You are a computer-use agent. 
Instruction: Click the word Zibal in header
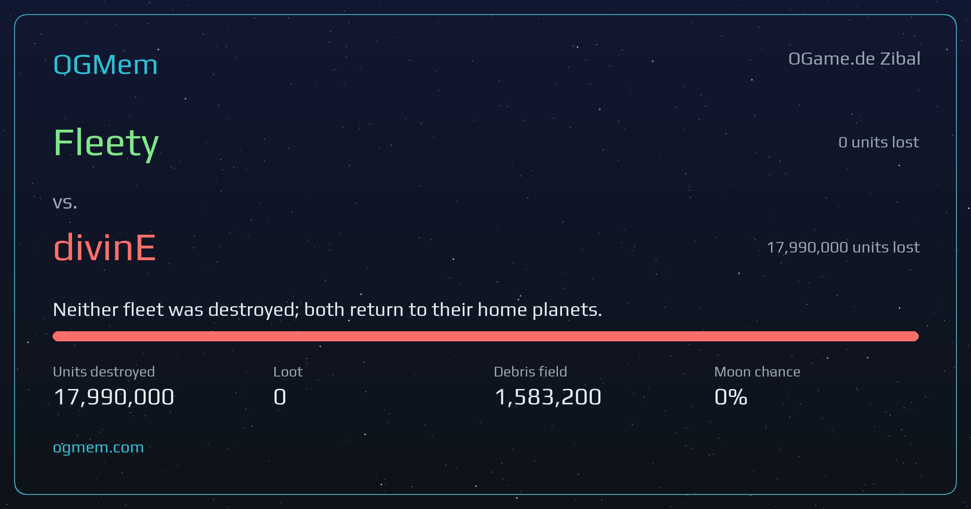coord(901,59)
